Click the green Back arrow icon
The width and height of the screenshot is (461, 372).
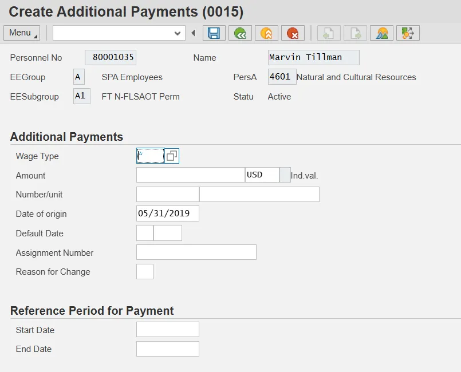tap(240, 33)
